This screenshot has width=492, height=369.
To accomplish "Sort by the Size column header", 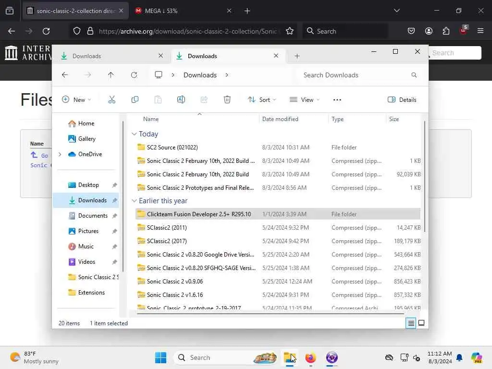I will (394, 119).
